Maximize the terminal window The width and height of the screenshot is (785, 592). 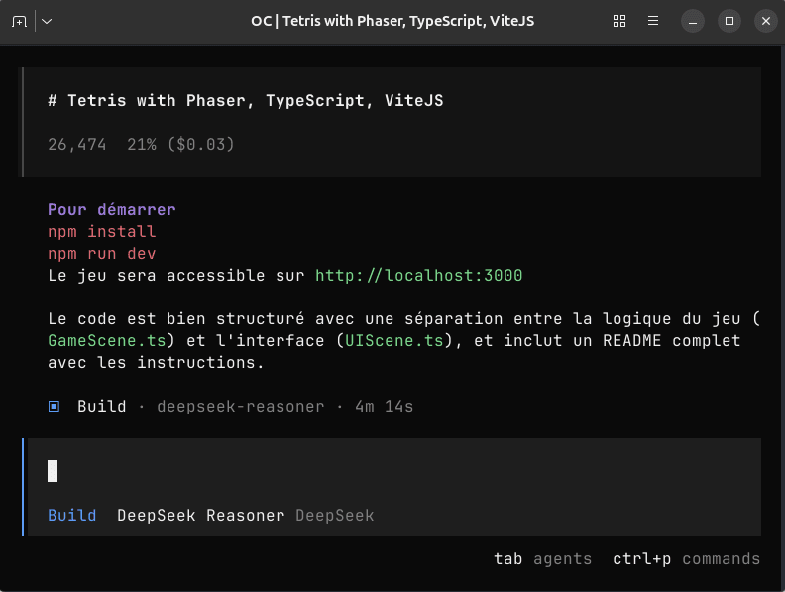(x=729, y=21)
